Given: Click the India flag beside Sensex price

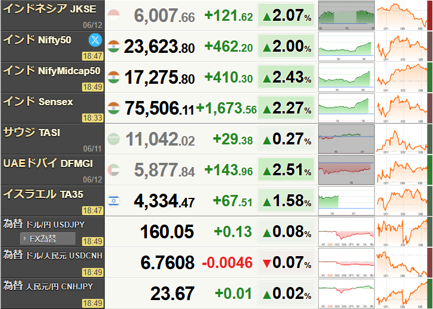Looking at the screenshot, I should pyautogui.click(x=114, y=108).
